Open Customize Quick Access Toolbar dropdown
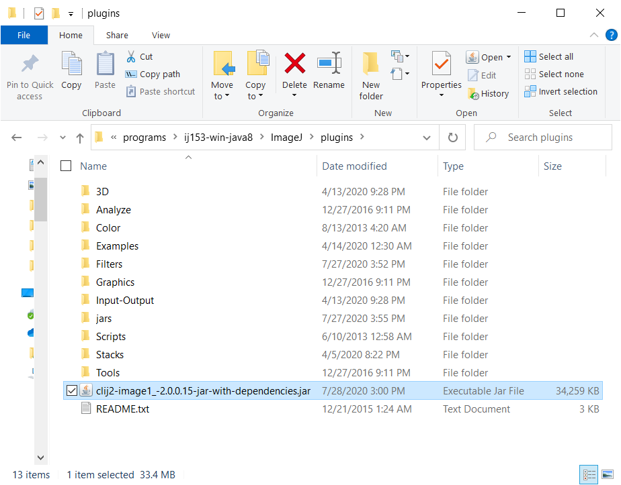This screenshot has width=621, height=485. [x=71, y=14]
